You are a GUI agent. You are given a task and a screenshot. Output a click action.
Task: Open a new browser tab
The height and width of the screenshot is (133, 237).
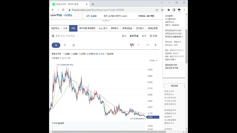coord(93,4)
